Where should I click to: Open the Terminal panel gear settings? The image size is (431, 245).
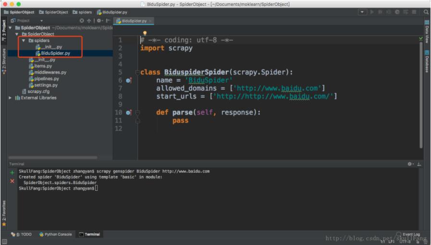pyautogui.click(x=410, y=164)
